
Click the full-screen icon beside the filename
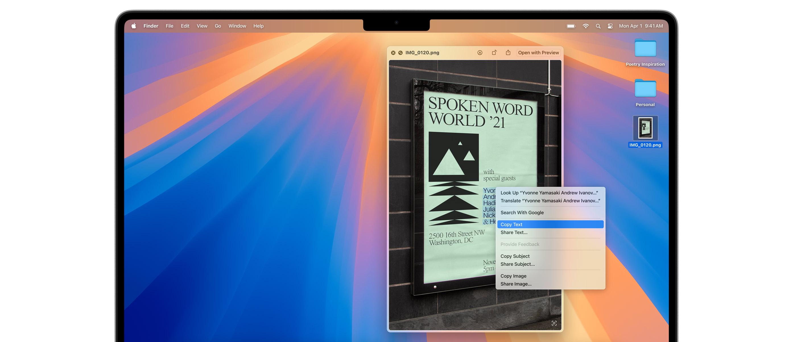[x=400, y=53]
